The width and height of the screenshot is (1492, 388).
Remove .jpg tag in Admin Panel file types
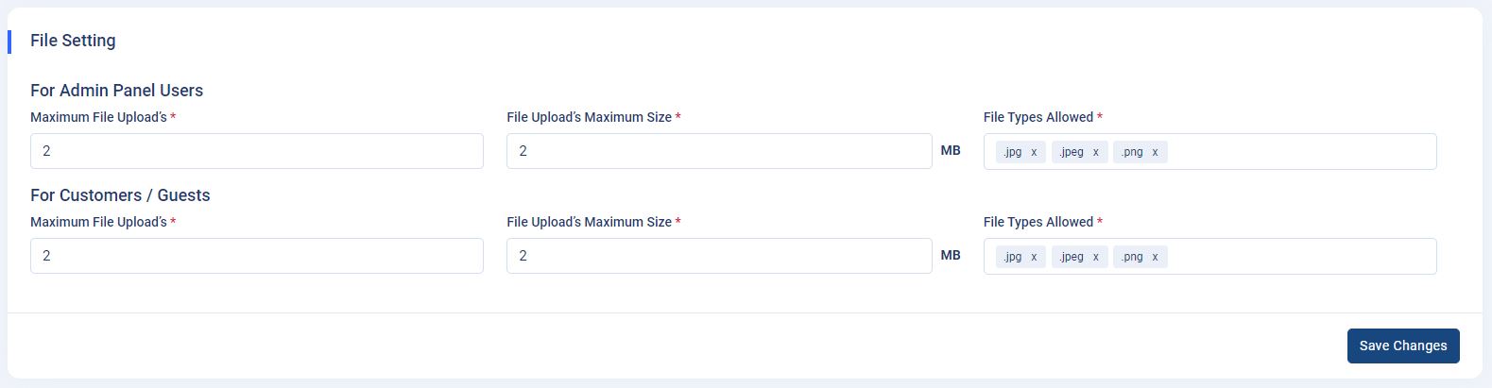[1034, 152]
